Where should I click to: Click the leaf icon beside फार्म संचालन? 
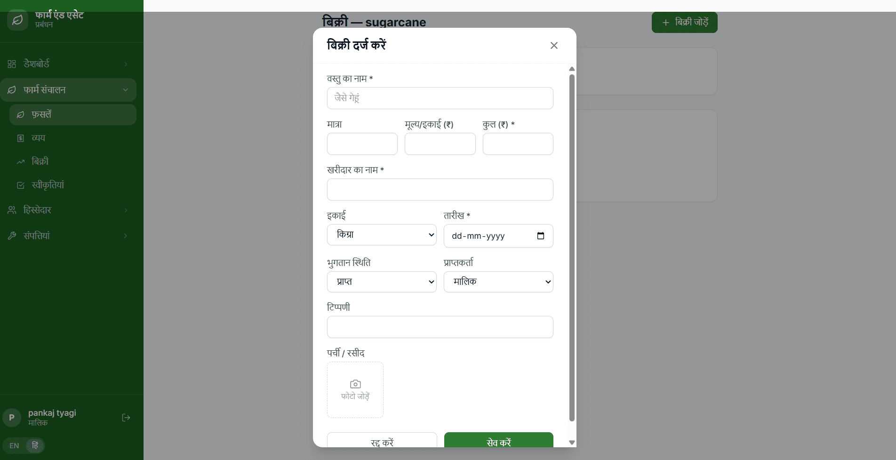(12, 90)
